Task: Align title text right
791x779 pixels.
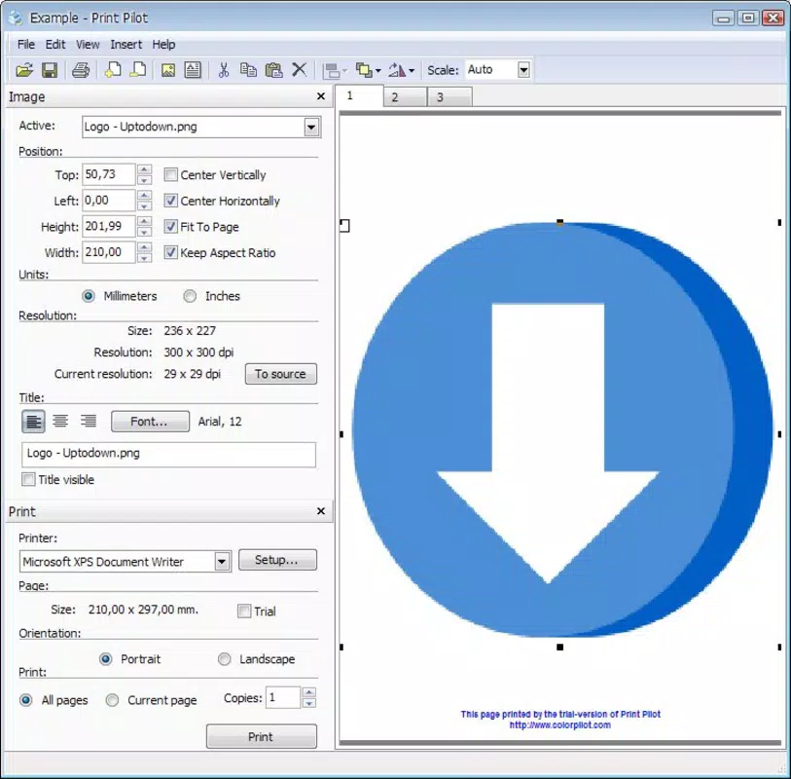Action: coord(89,421)
